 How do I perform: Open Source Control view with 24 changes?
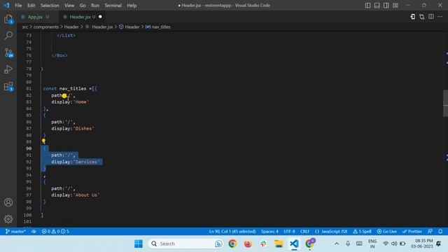[x=8, y=52]
